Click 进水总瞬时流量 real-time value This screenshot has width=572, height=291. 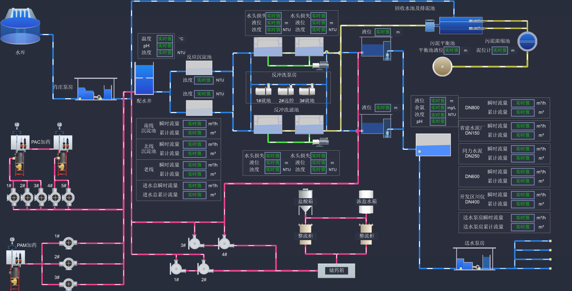[x=194, y=186]
